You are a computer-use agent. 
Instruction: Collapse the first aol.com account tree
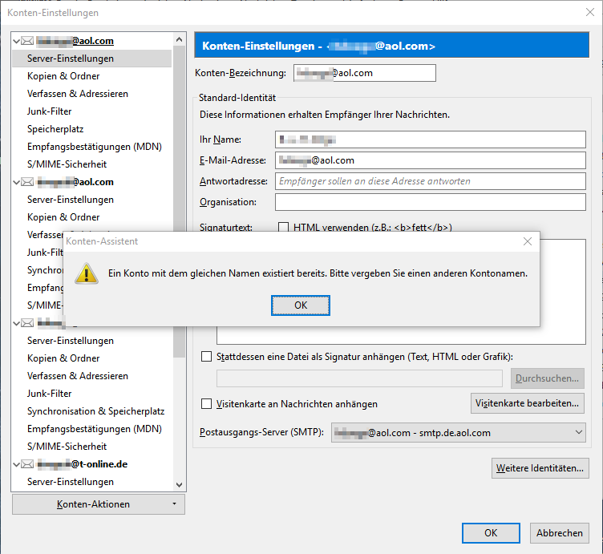click(x=17, y=41)
